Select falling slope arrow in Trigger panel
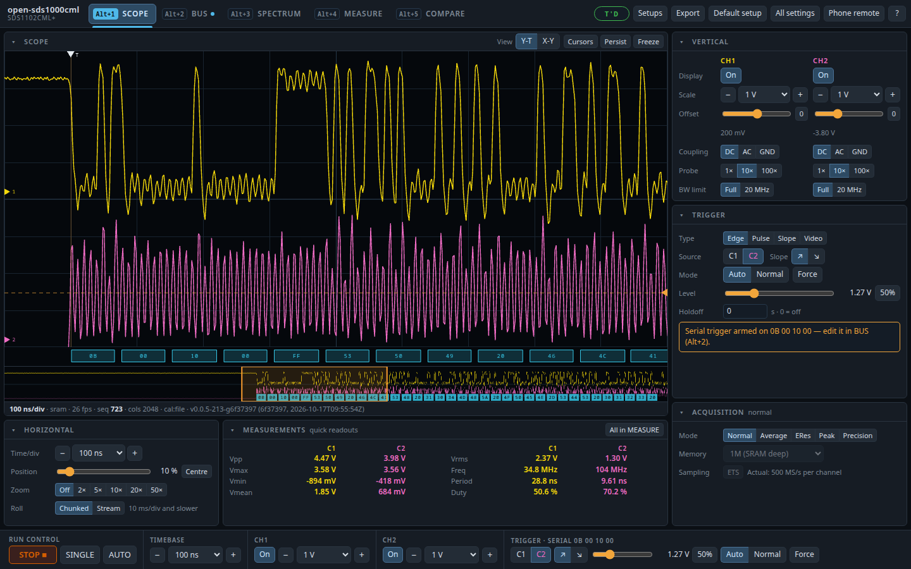The width and height of the screenshot is (911, 569). (x=816, y=257)
